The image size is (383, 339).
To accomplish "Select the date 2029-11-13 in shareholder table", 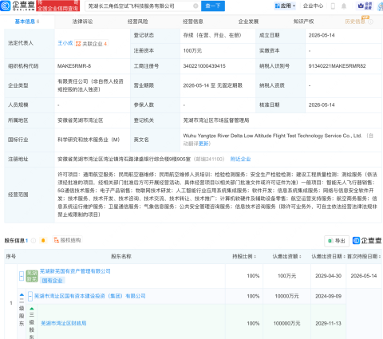I will tap(329, 323).
